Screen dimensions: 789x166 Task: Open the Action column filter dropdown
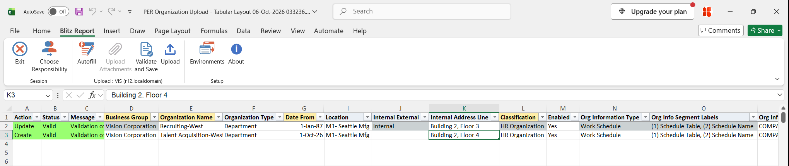[37, 117]
